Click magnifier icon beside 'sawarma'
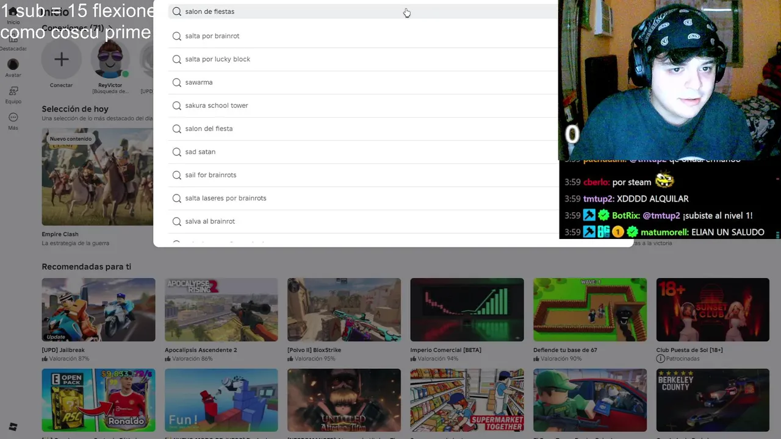The width and height of the screenshot is (781, 439). pyautogui.click(x=177, y=82)
